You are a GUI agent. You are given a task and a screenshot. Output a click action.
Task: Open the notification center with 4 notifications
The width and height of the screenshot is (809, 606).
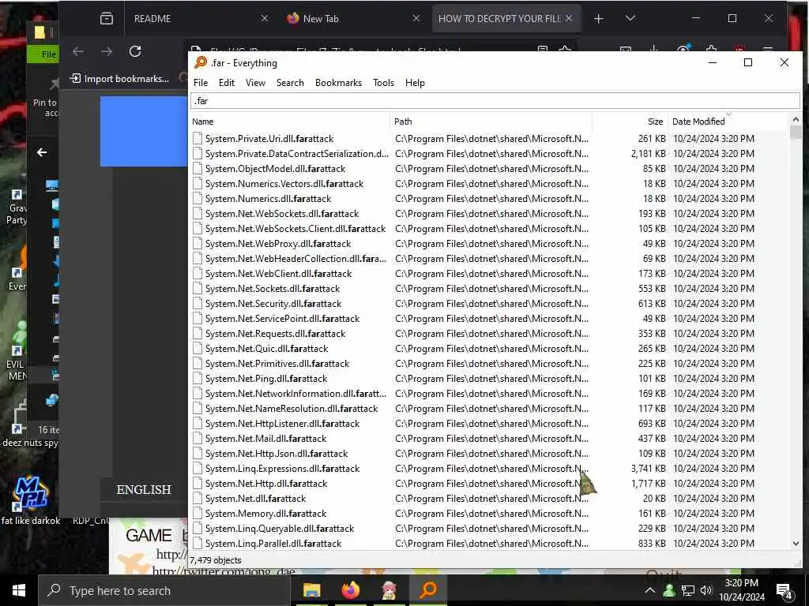coord(785,592)
